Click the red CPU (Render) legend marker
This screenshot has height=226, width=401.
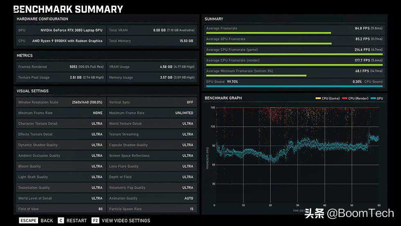pos(344,98)
